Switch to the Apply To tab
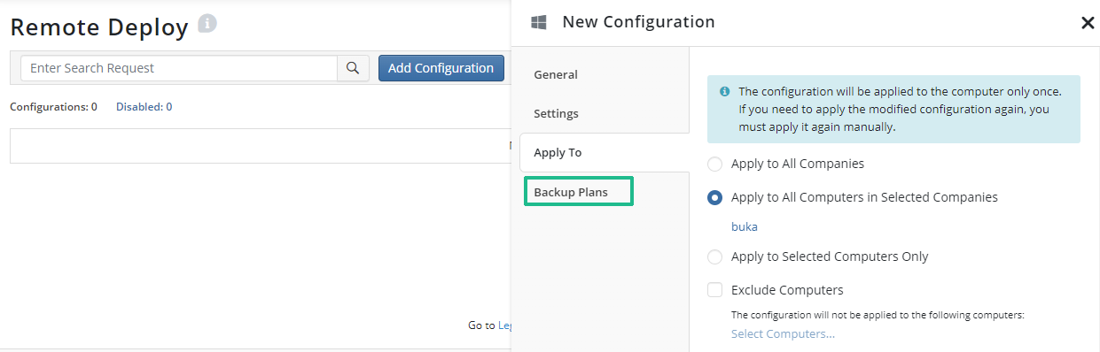This screenshot has width=1100, height=352. [x=605, y=153]
